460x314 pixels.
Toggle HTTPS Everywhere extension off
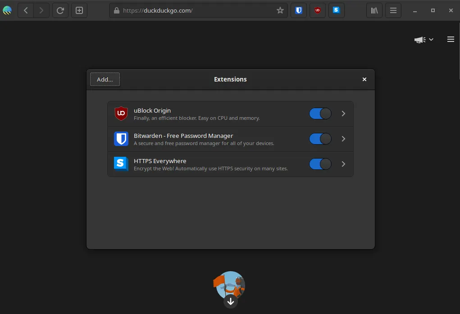click(x=320, y=164)
